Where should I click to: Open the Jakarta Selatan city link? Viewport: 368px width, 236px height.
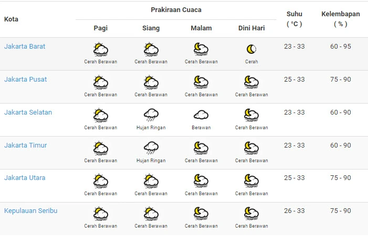28,113
